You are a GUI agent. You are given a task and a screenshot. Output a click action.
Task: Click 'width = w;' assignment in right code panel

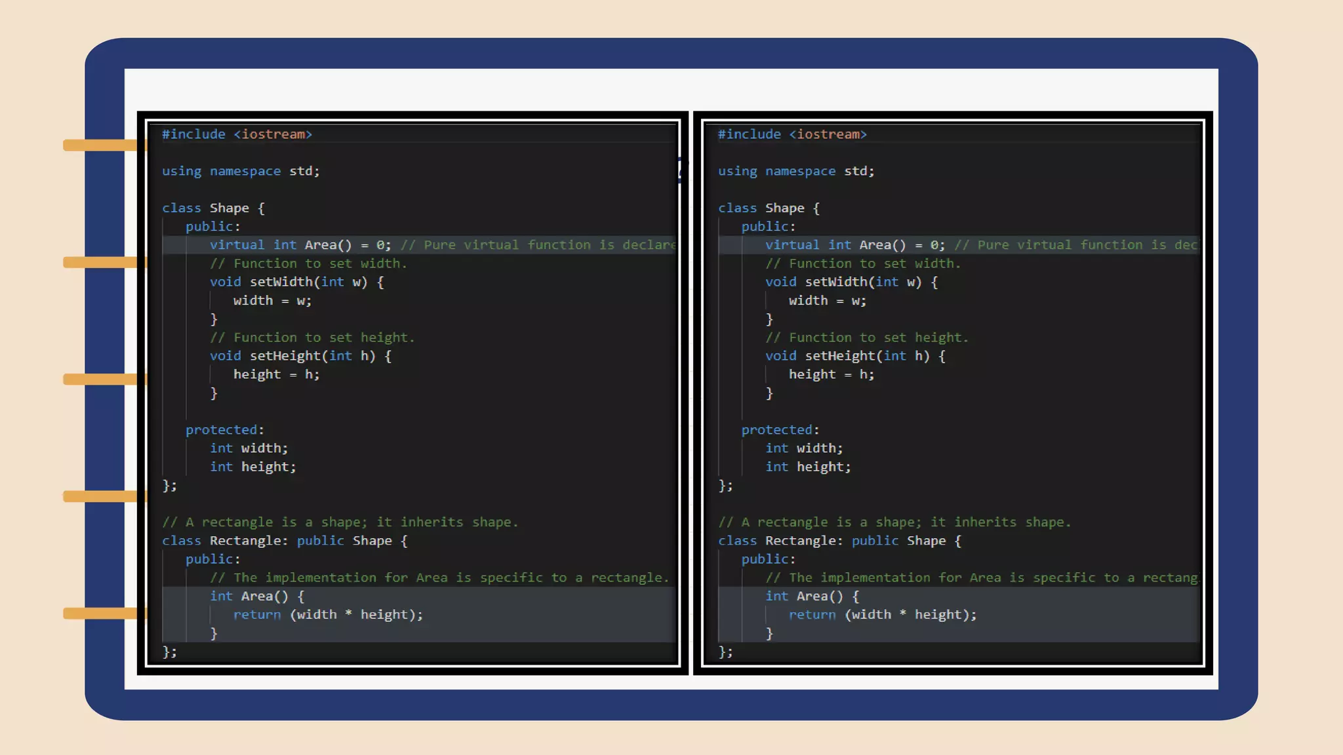[827, 301]
